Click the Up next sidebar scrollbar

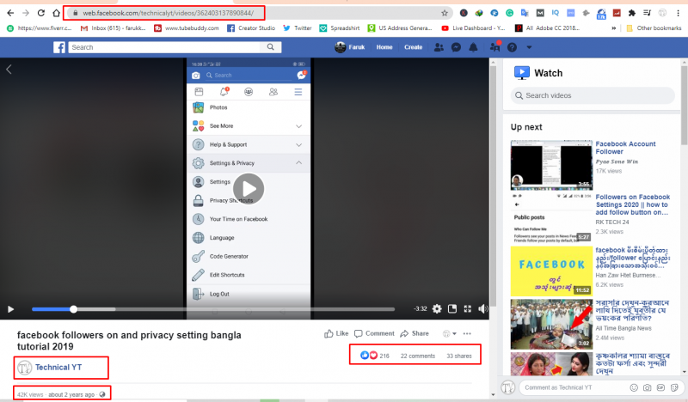684,105
